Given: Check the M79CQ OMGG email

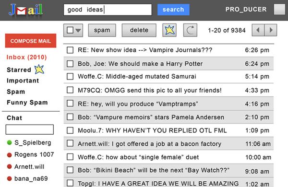Looking at the screenshot, I should (x=70, y=90).
